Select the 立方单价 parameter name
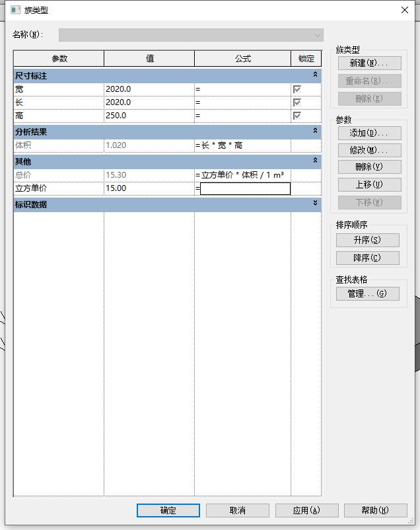The image size is (420, 530). [59, 188]
